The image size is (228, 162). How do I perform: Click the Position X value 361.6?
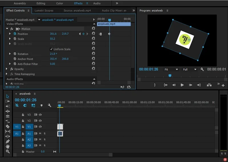pos(53,34)
